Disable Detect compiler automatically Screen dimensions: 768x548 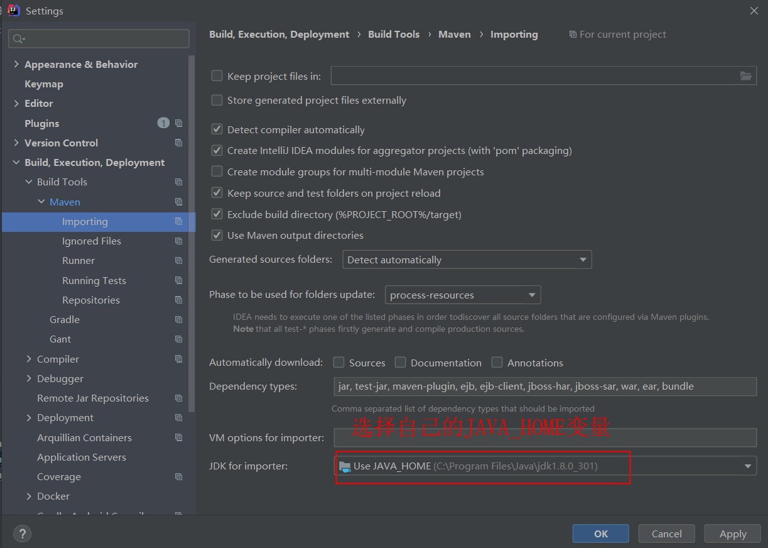(x=217, y=129)
